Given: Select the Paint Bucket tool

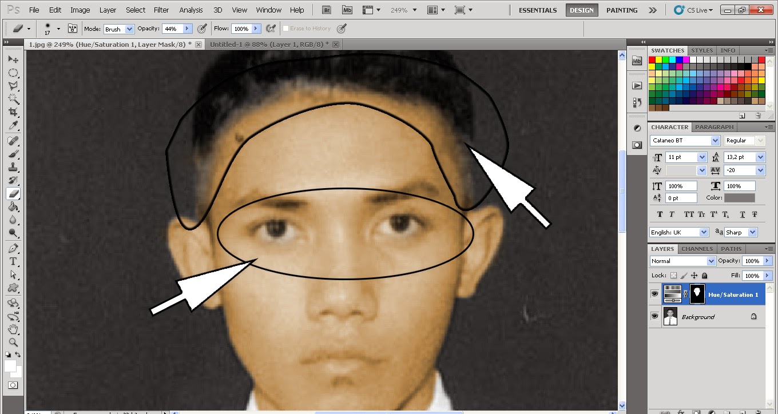Looking at the screenshot, I should (x=13, y=206).
